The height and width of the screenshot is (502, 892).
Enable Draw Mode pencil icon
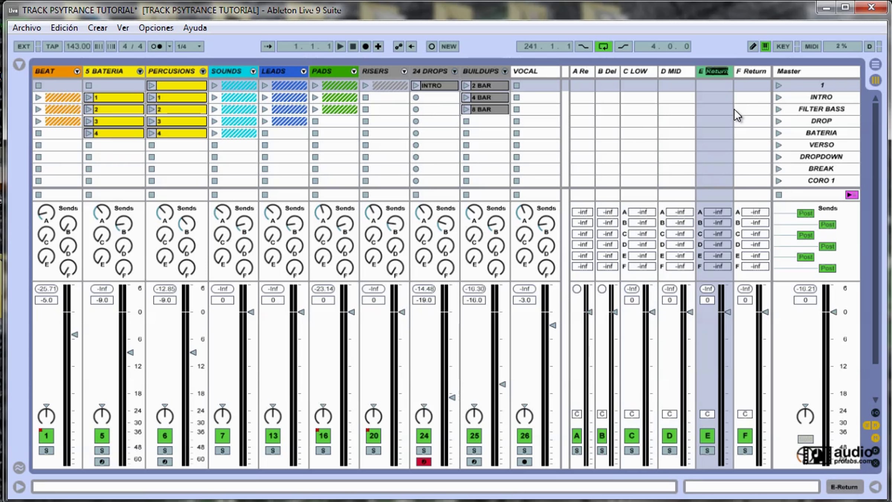pyautogui.click(x=753, y=46)
